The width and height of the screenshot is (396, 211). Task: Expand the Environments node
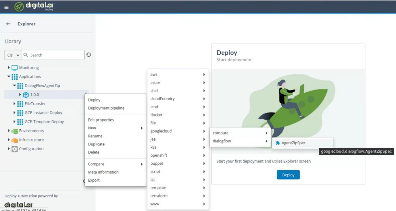coord(9,131)
